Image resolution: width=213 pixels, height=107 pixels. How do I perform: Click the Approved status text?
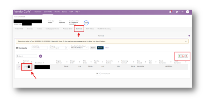click(62, 23)
